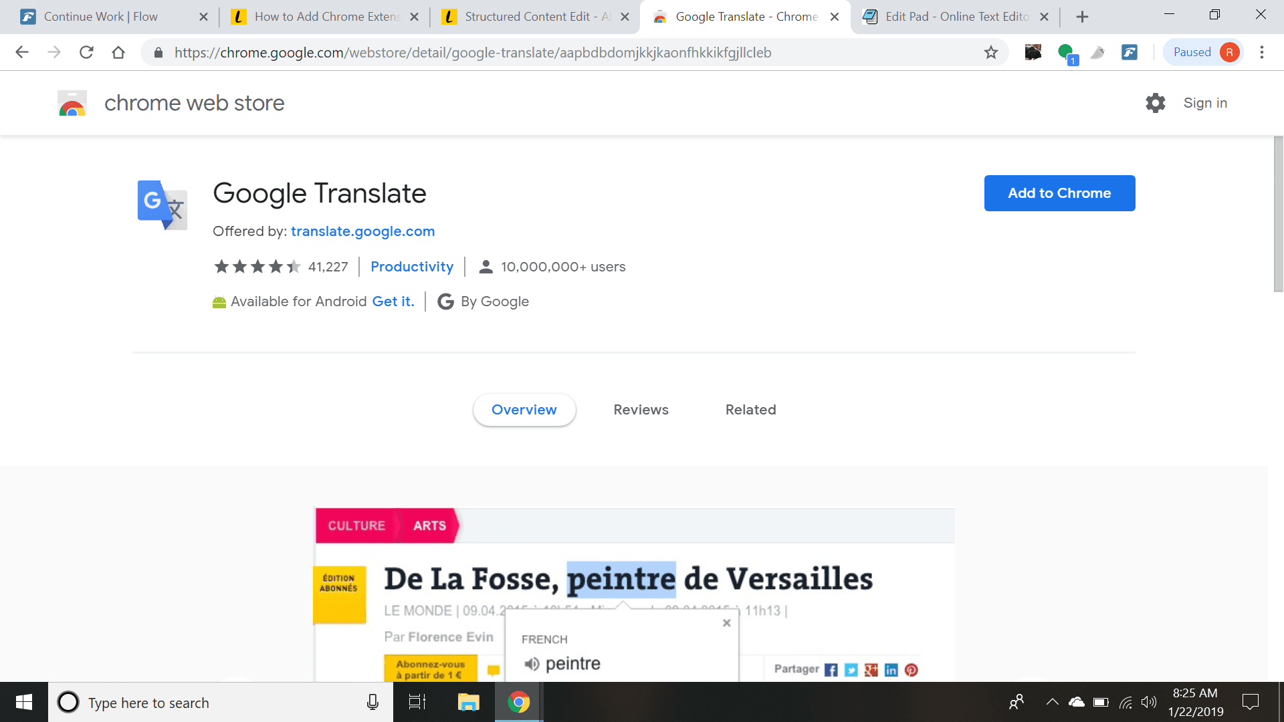Switch to the Reviews tab

click(x=640, y=409)
